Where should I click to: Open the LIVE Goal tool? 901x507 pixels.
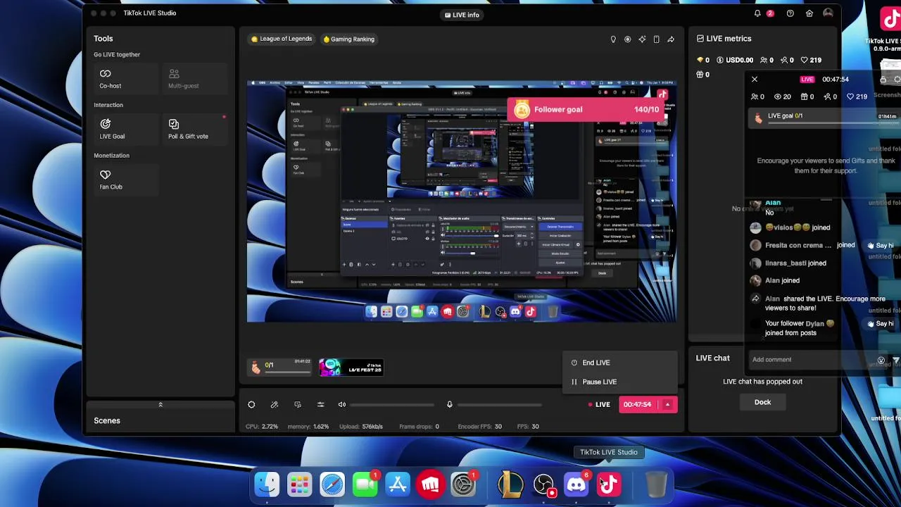[x=126, y=129]
